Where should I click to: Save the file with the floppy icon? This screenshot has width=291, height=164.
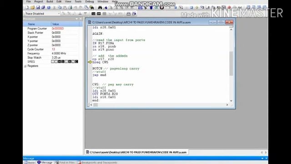[38, 7]
